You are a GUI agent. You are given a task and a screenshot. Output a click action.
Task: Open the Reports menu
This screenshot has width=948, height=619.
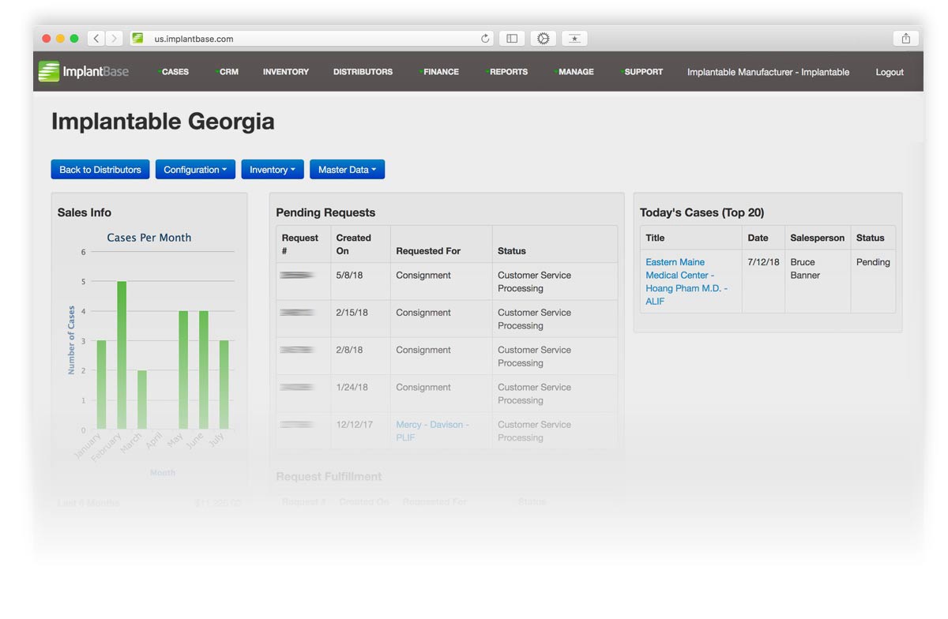(507, 72)
